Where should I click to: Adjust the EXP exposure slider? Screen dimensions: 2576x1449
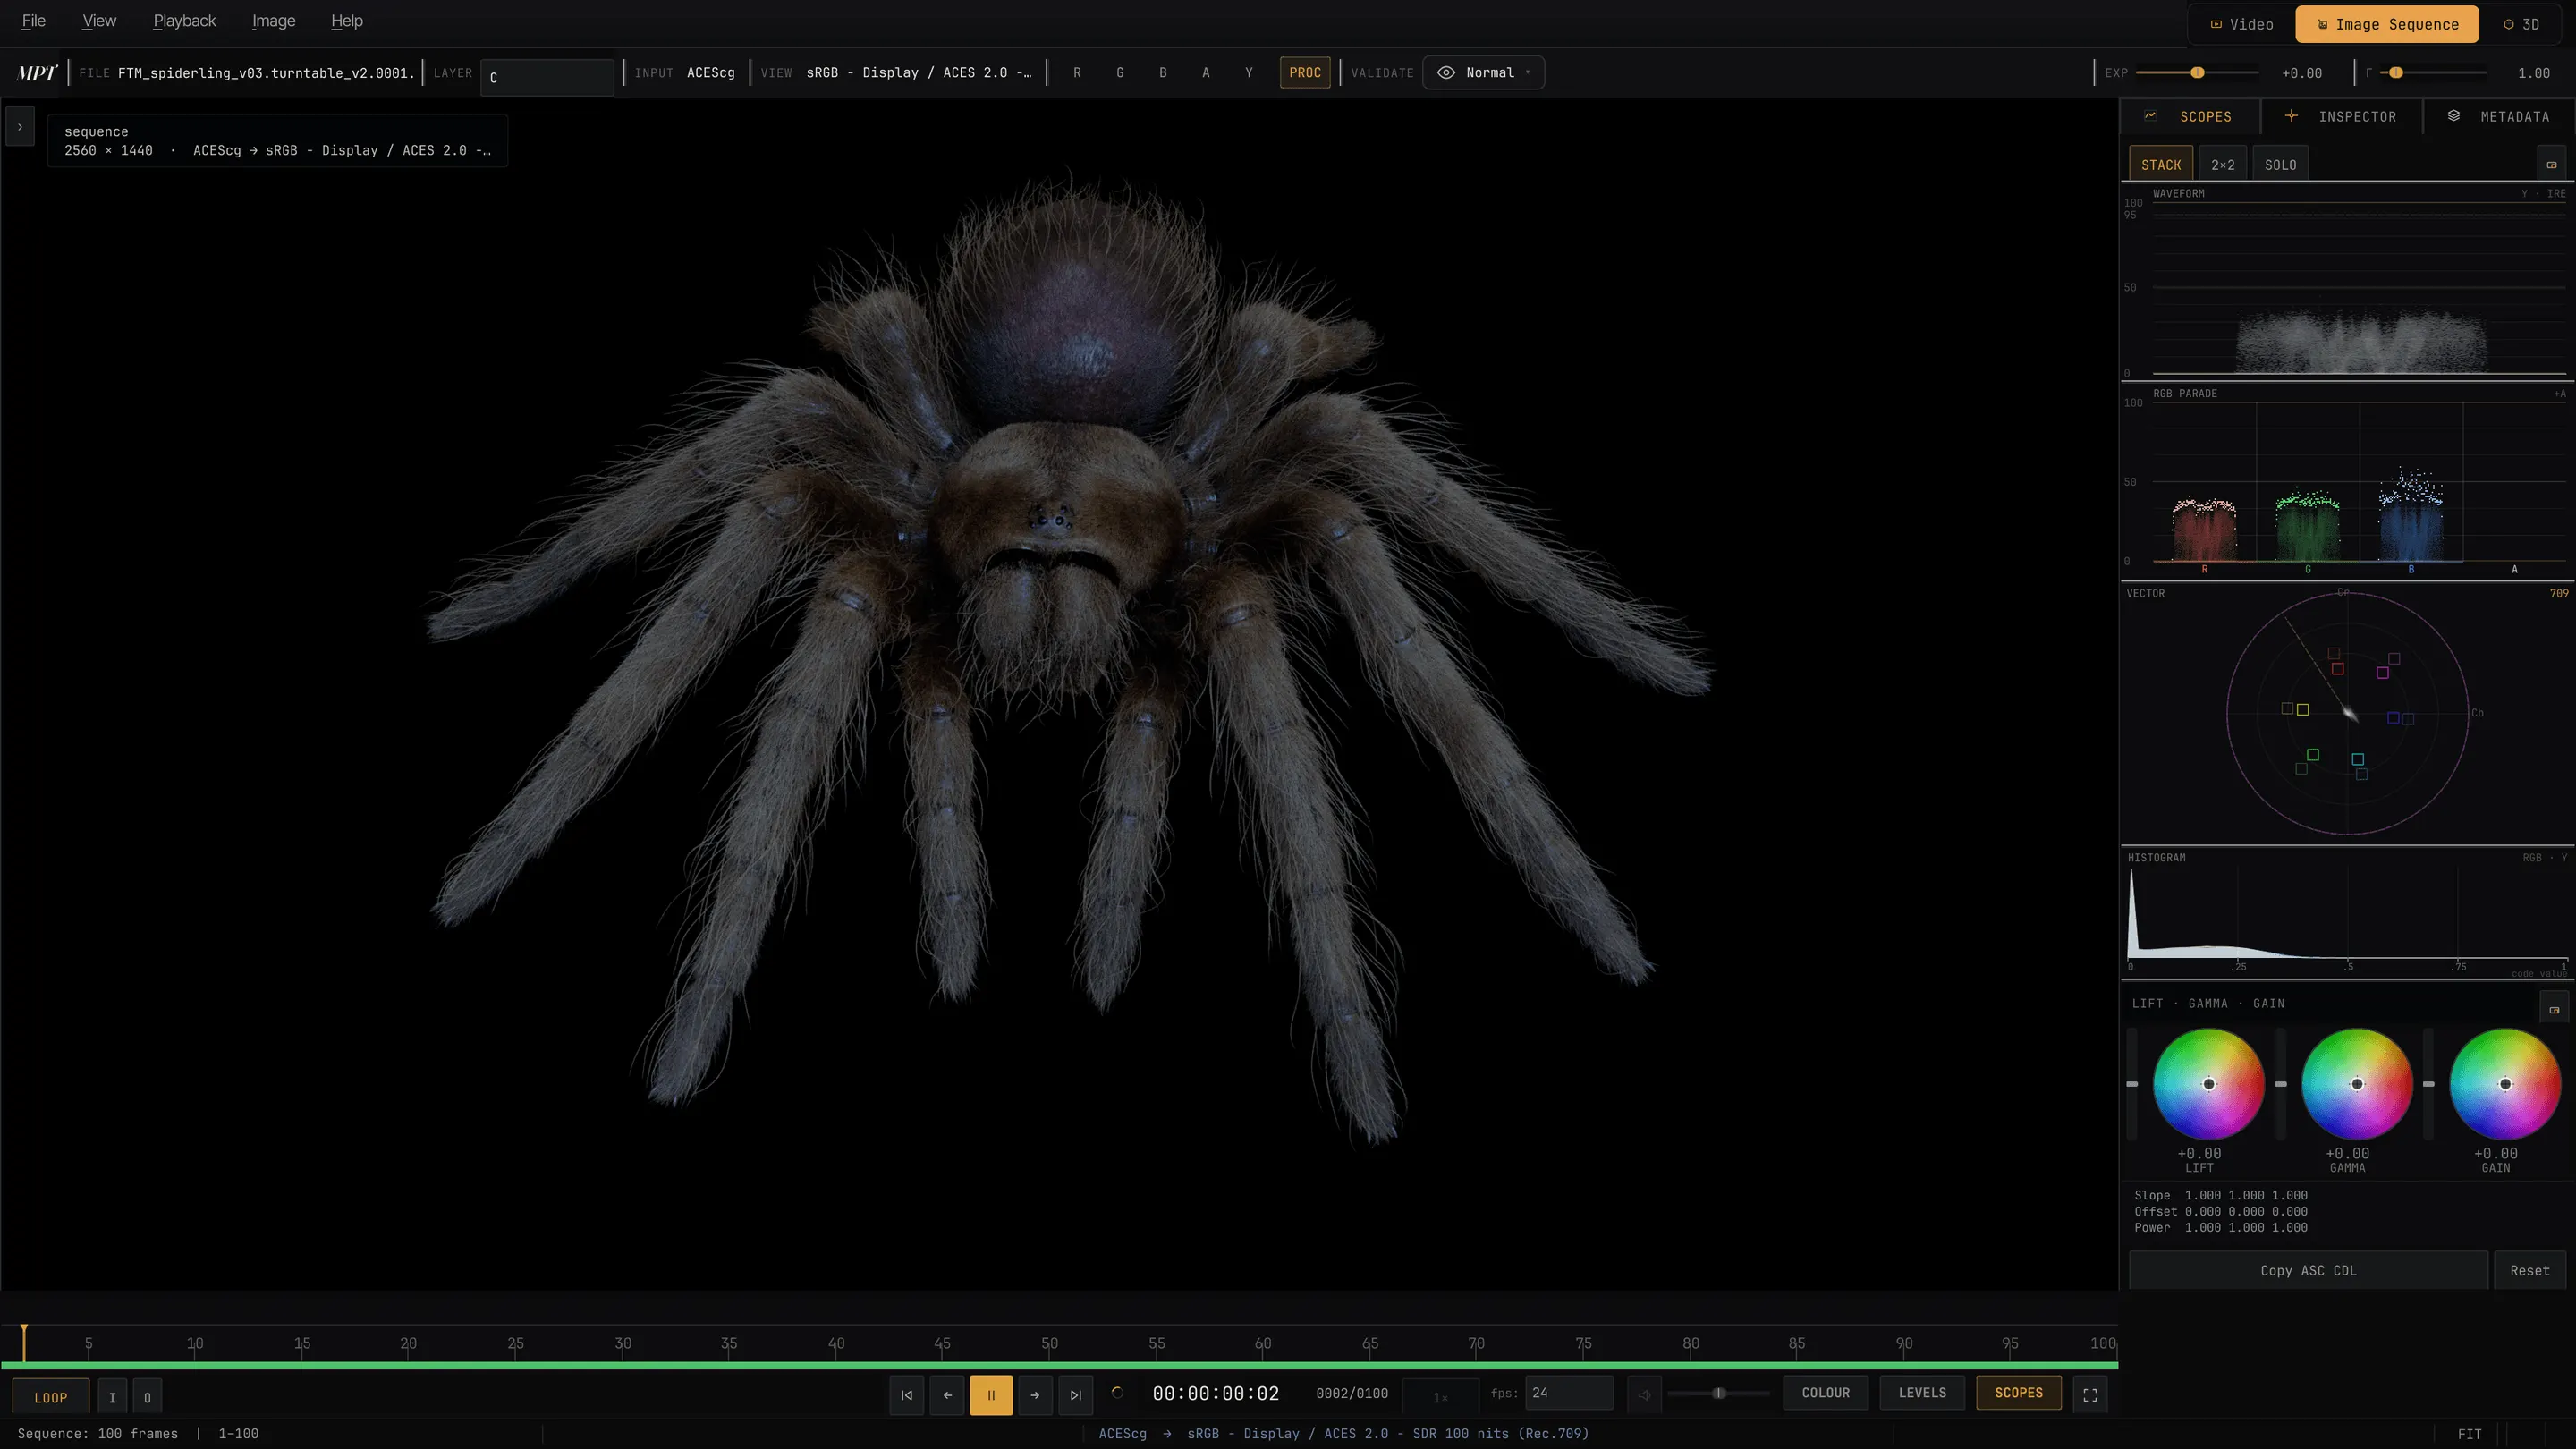point(2196,73)
